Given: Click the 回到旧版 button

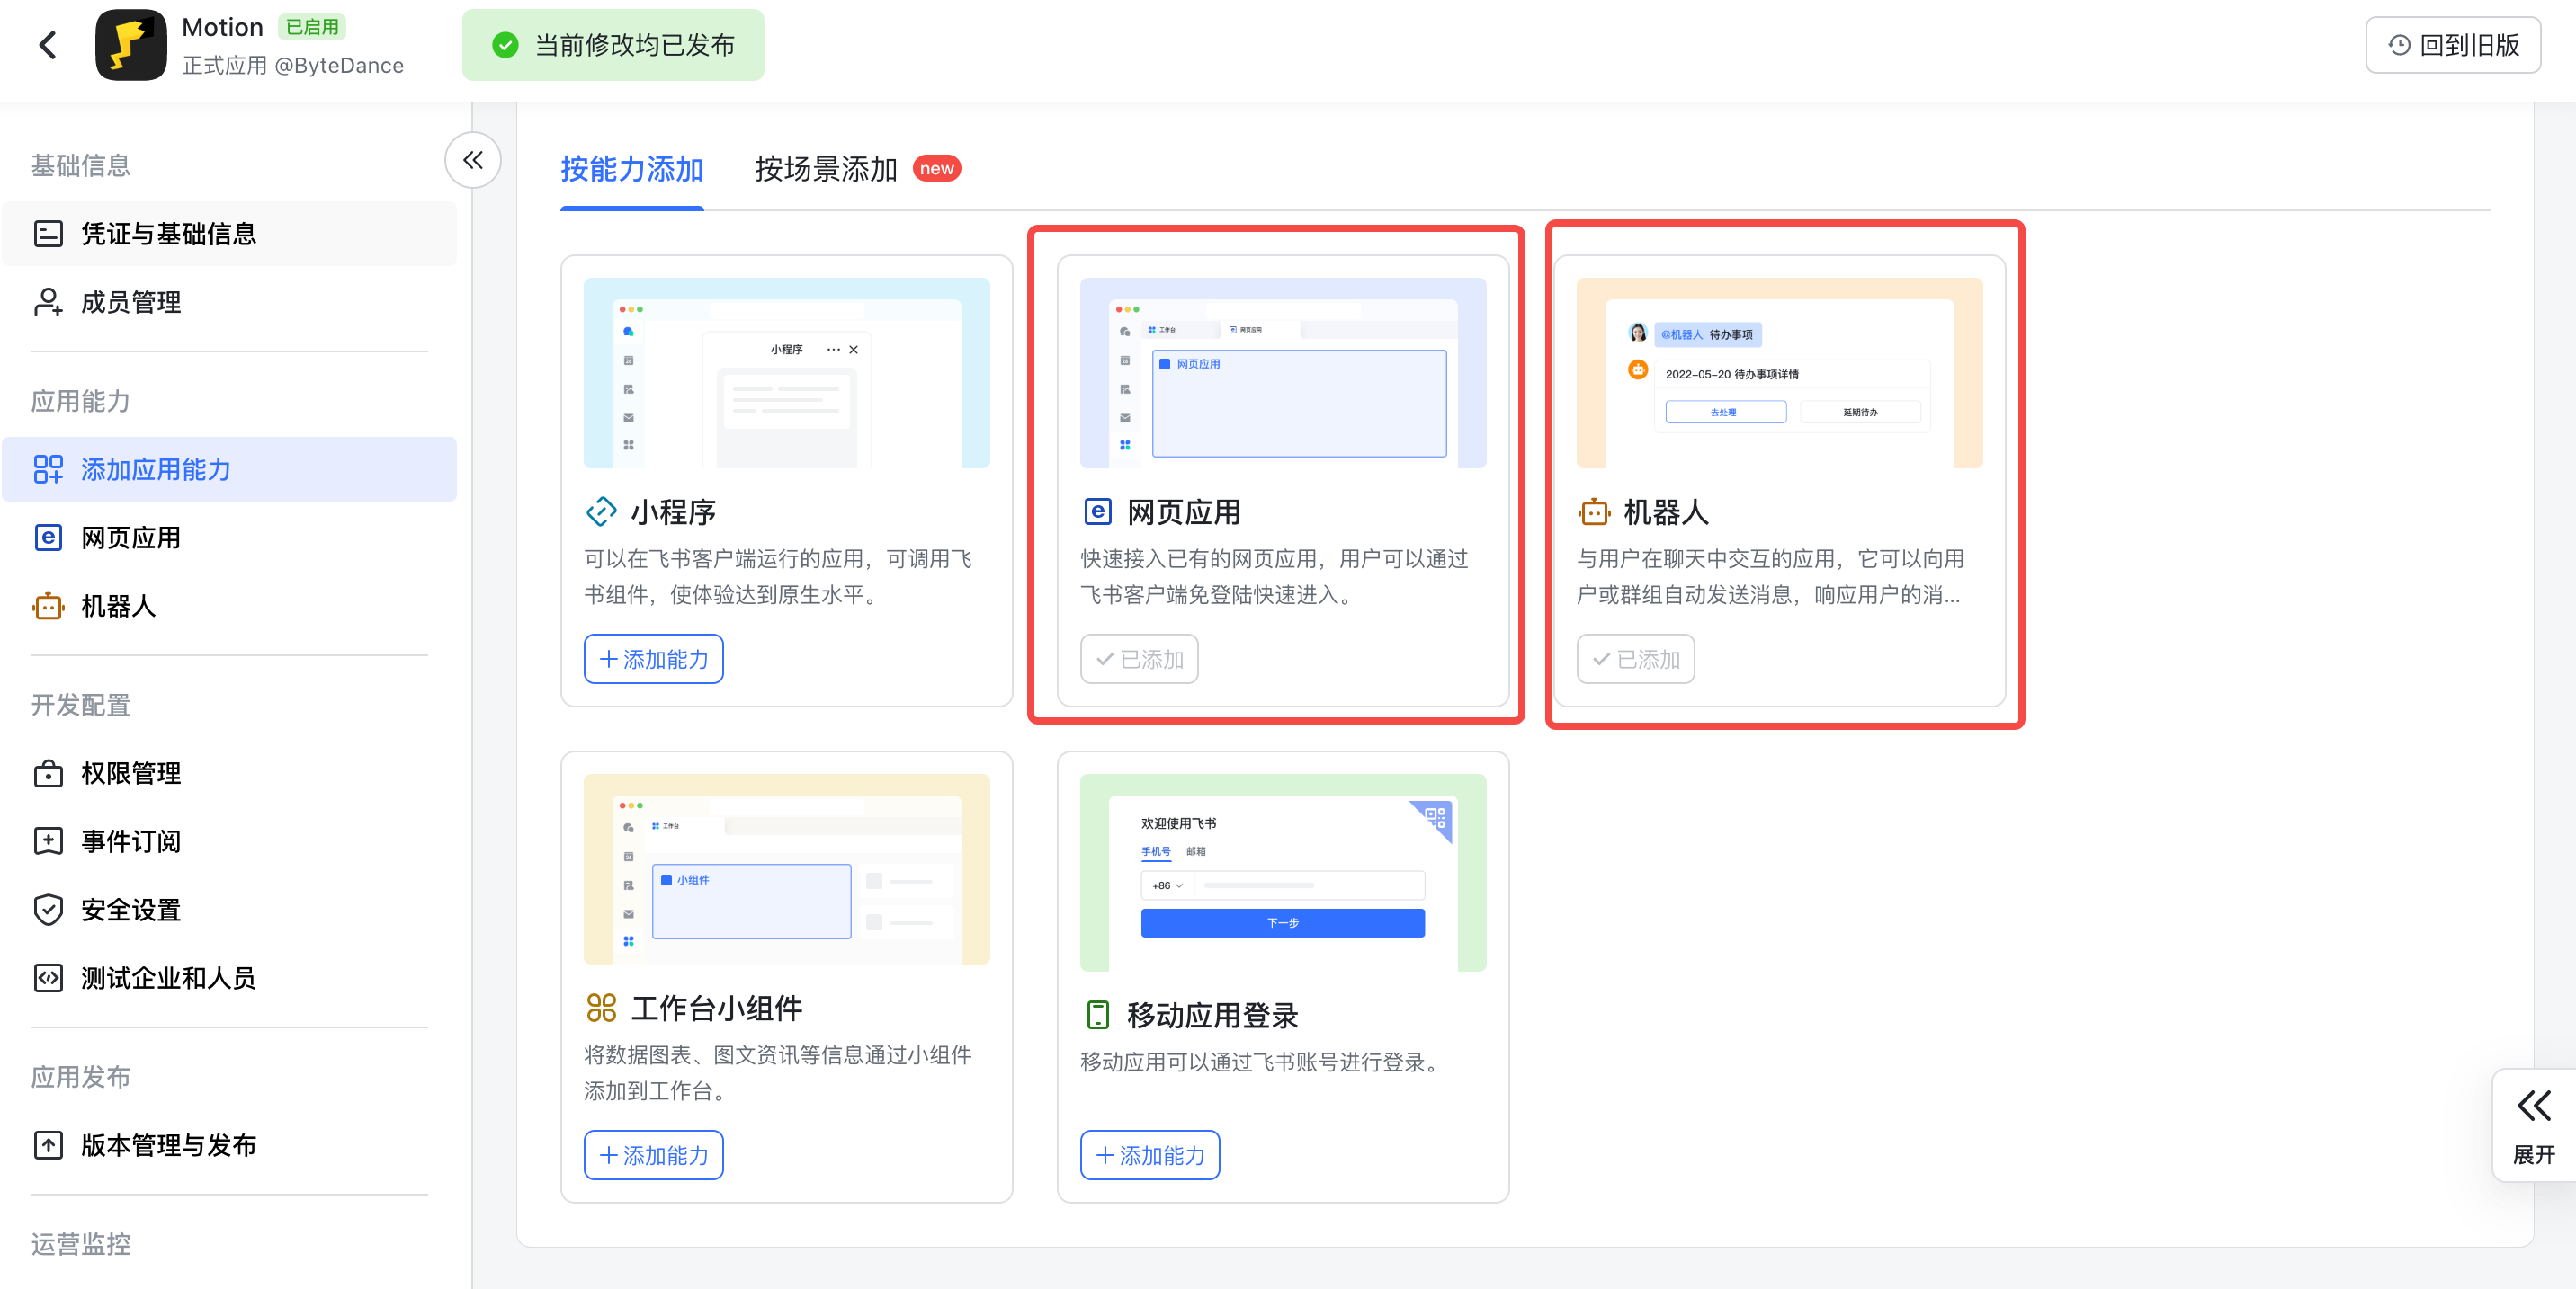Looking at the screenshot, I should coord(2453,45).
